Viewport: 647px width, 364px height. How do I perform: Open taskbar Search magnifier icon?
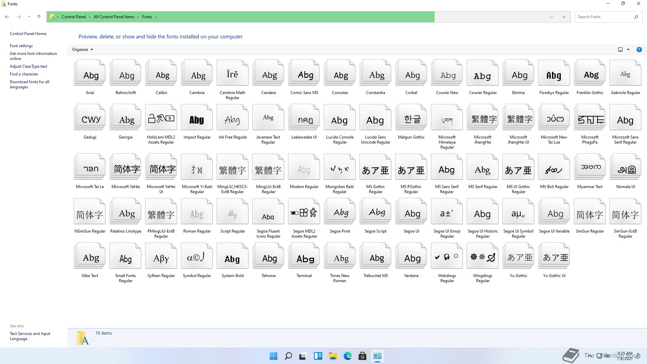tap(288, 356)
